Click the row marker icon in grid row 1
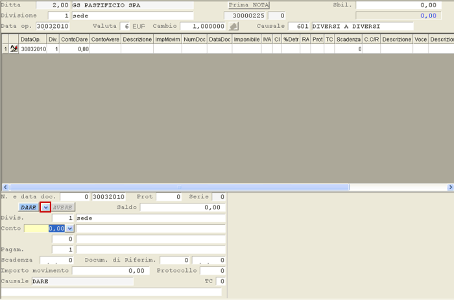Screen dimensions: 454x300 click(14, 49)
